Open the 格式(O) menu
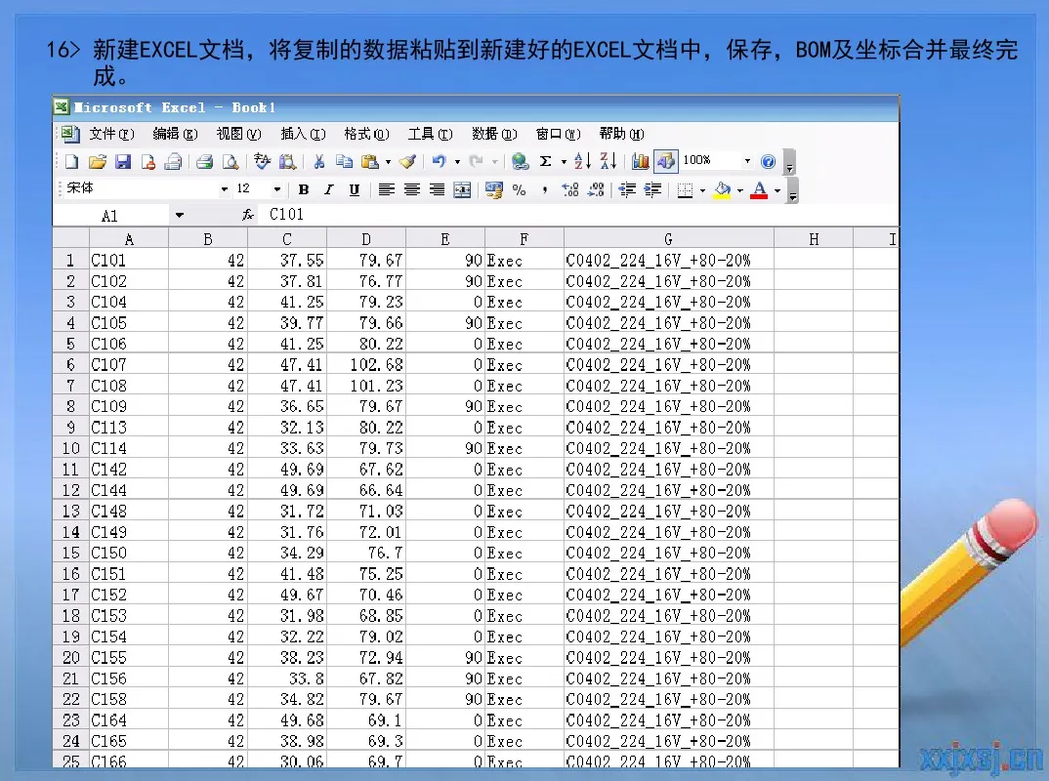 click(x=366, y=134)
